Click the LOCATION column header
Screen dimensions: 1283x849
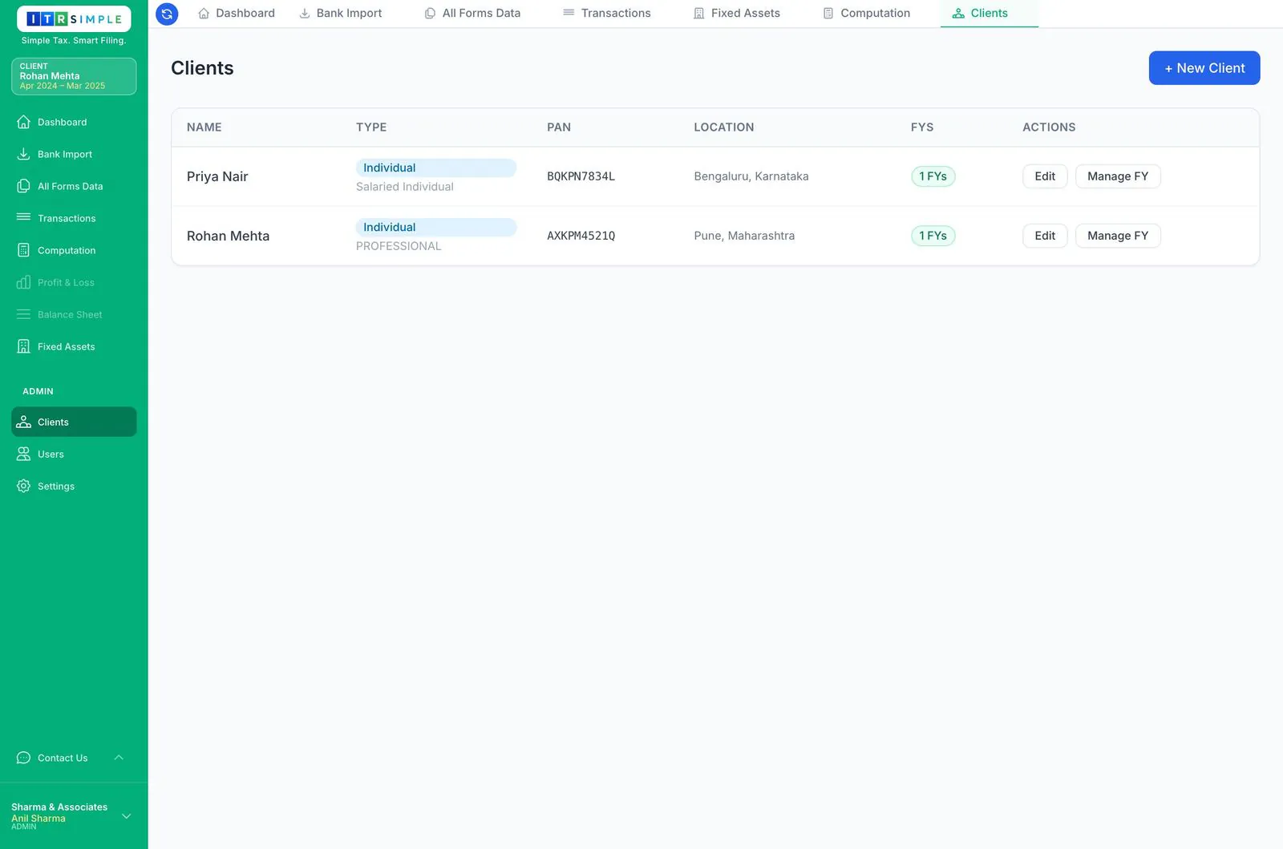click(x=724, y=127)
